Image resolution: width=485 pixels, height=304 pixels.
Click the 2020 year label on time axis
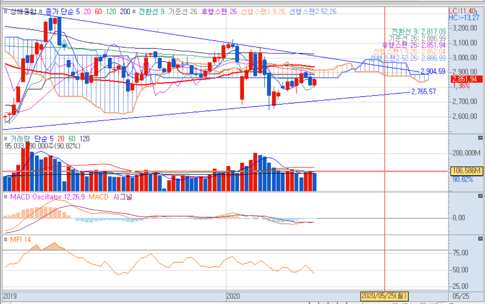point(233,296)
